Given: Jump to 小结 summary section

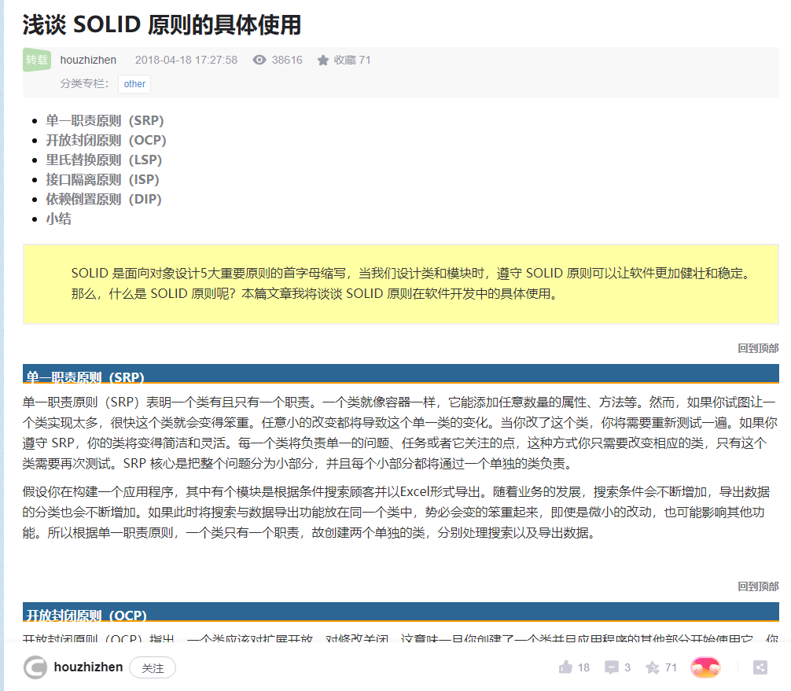Looking at the screenshot, I should tap(58, 219).
